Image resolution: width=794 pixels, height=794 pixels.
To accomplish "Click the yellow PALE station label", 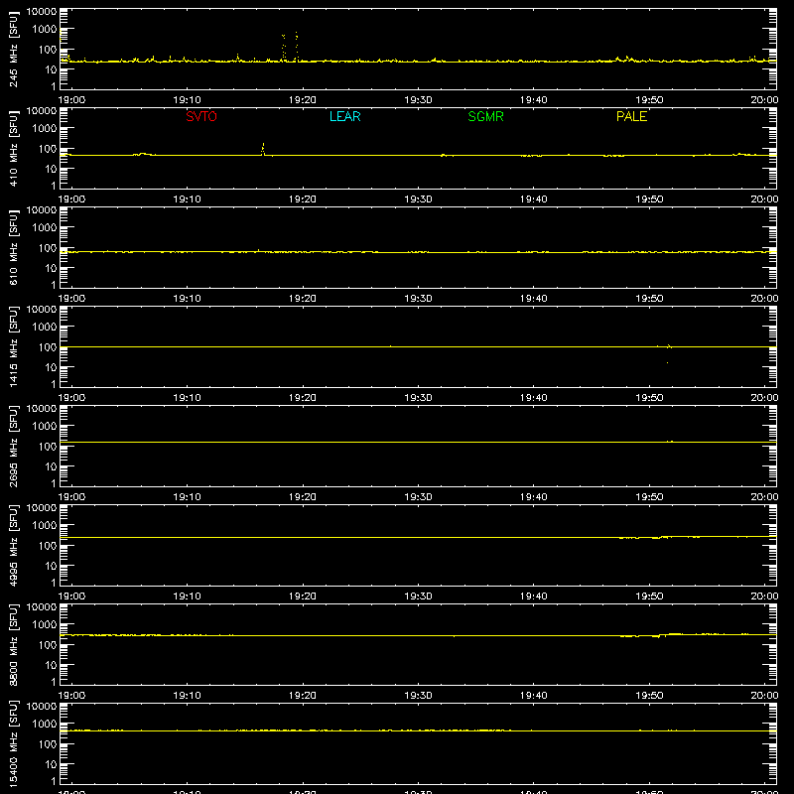I will click(x=631, y=116).
